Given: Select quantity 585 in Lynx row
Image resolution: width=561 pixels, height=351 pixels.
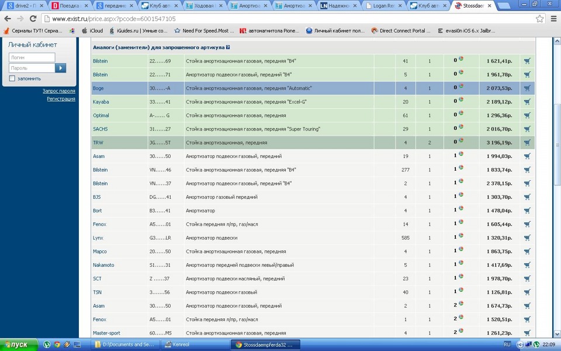Looking at the screenshot, I should (x=406, y=238).
